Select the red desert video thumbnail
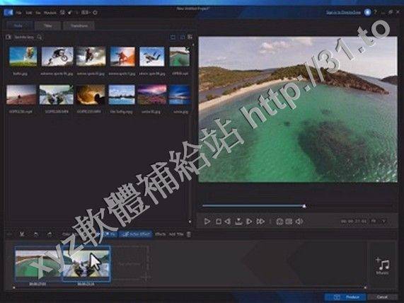The height and width of the screenshot is (303, 404). pyautogui.click(x=21, y=95)
